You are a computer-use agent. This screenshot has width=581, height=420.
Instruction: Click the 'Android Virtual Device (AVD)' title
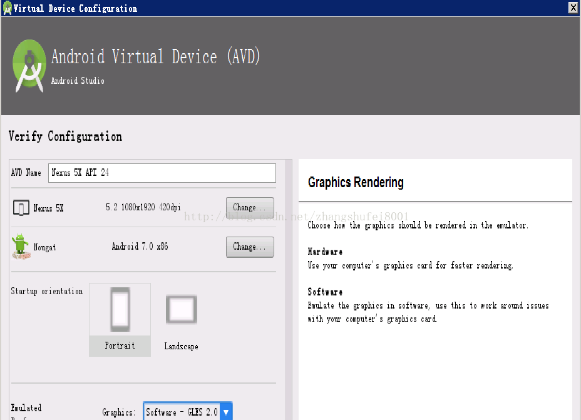[156, 57]
